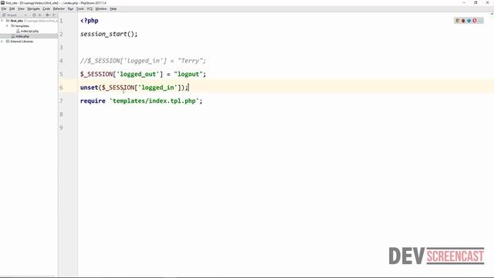Open preview in Chrome browser icon
Screen dimensions: 494x278
458,21
